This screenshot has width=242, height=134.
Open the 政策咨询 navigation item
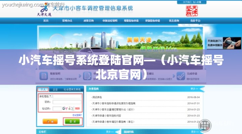point(89,21)
